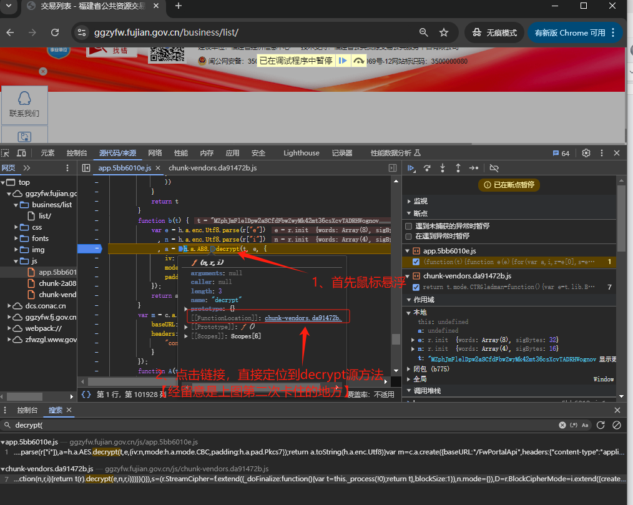The height and width of the screenshot is (505, 633).
Task: Click the Step button
Action: (474, 168)
